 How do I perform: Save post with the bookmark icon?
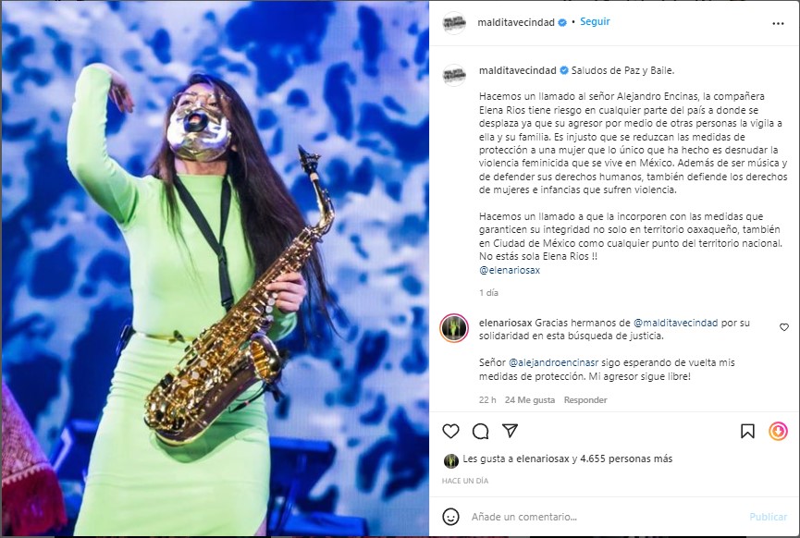747,431
